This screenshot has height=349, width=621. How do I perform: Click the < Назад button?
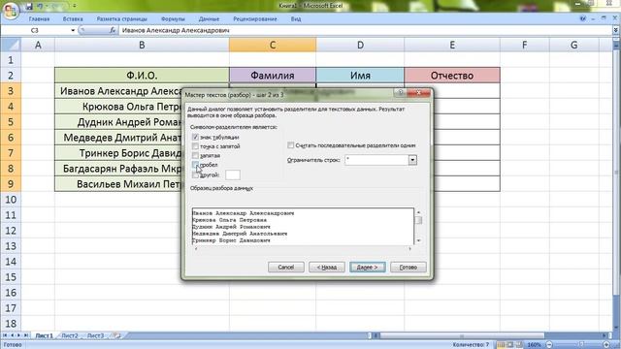pyautogui.click(x=327, y=268)
